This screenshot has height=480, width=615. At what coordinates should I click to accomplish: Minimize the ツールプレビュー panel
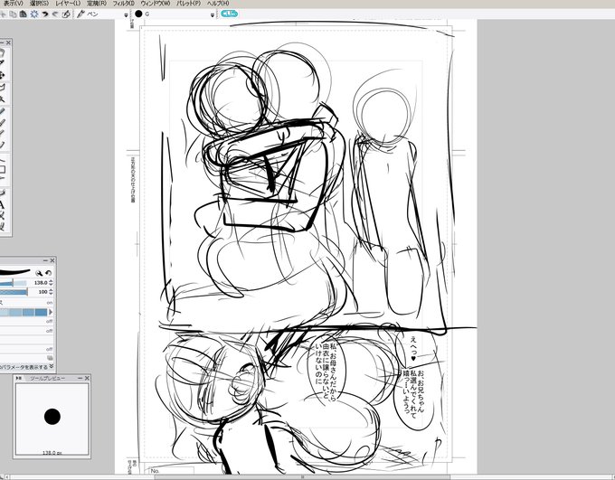[80, 379]
